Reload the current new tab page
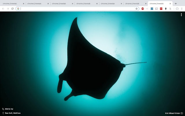The image size is (185, 116). (x=12, y=9)
